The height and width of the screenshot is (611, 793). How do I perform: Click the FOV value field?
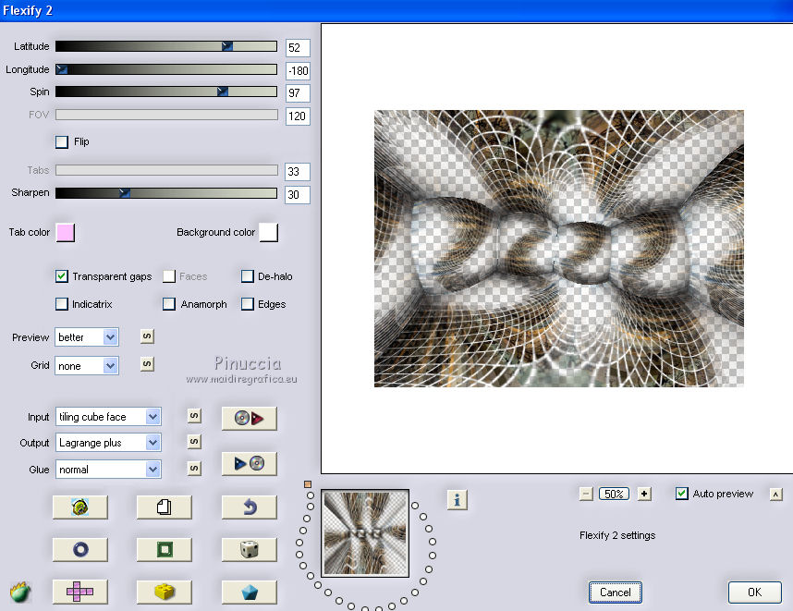(298, 116)
